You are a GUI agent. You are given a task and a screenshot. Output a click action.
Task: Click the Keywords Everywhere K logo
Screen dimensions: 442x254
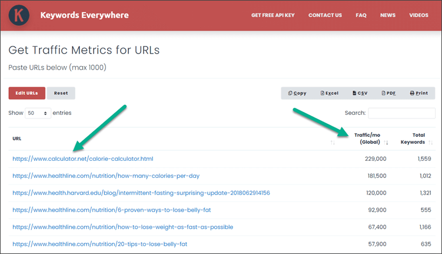point(19,15)
